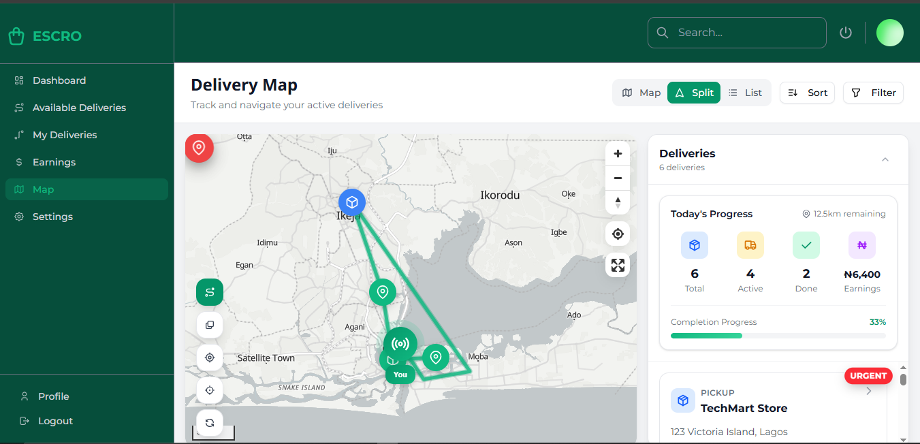Click the Completion Progress bar
The width and height of the screenshot is (920, 444).
[778, 336]
